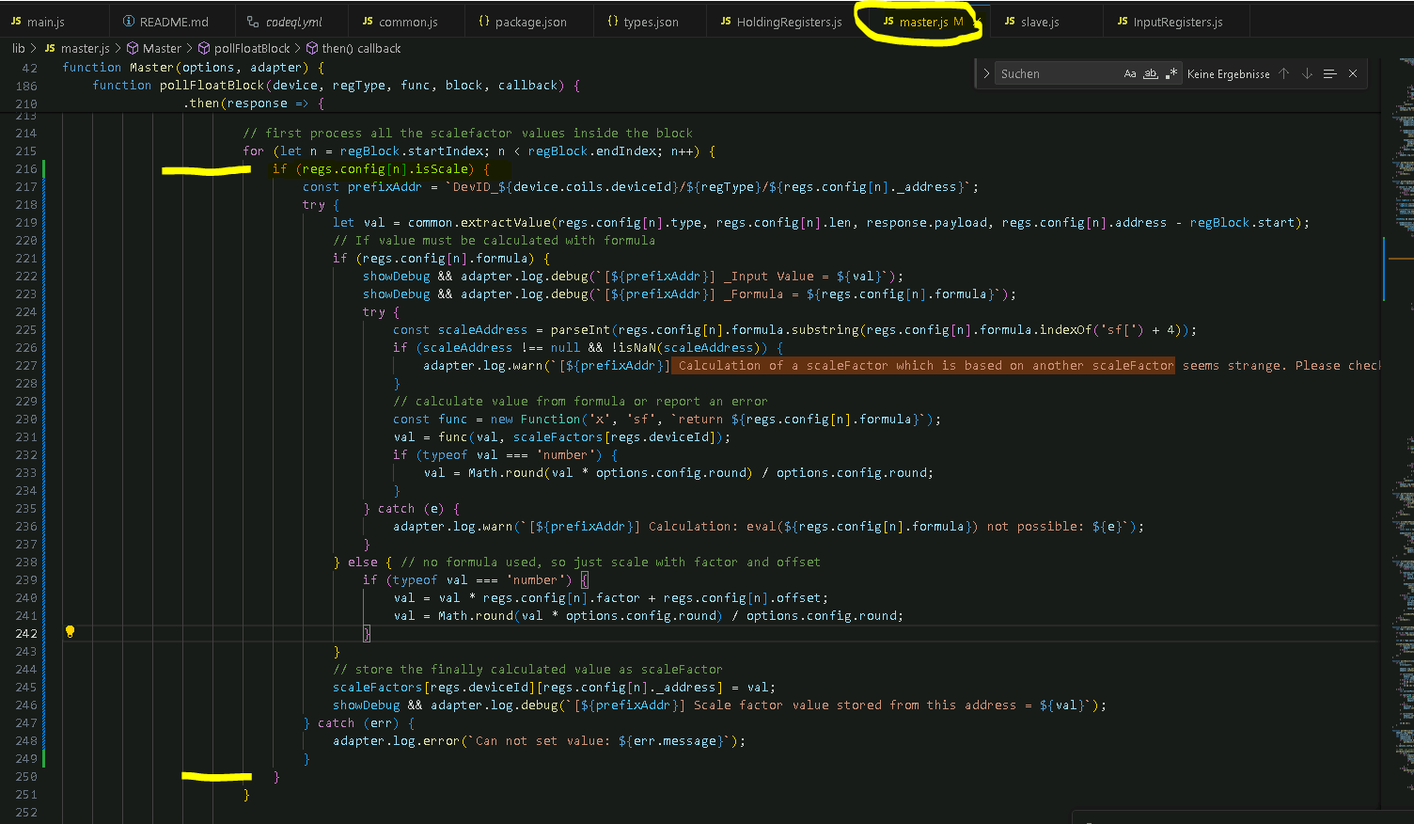Click the lib folder breadcrumb
This screenshot has width=1414, height=824.
pos(19,48)
